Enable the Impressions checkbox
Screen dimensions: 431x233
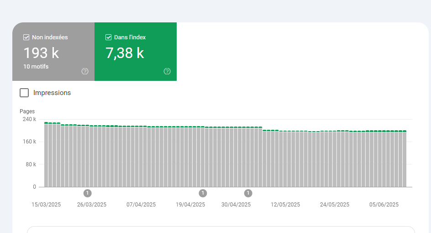tap(24, 93)
